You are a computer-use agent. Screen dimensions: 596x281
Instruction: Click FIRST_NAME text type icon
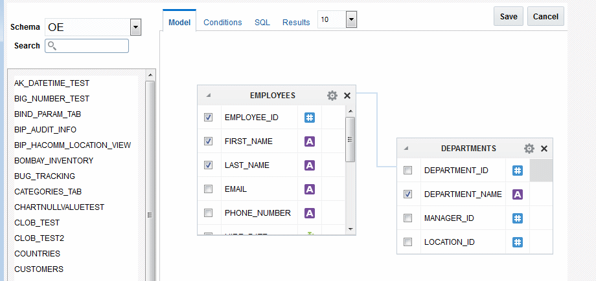pyautogui.click(x=310, y=141)
